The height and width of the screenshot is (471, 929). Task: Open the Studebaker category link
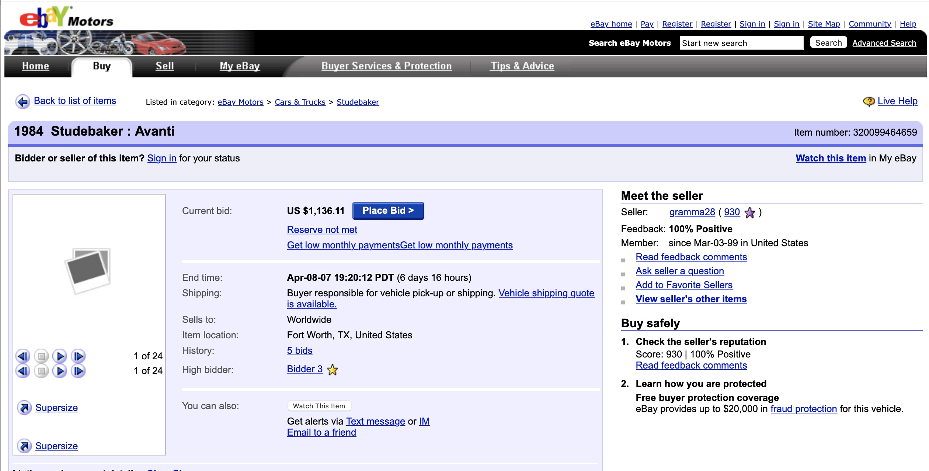(x=358, y=102)
